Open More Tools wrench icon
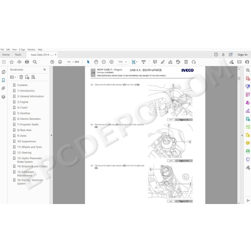This screenshot has height=251, width=251. click(x=248, y=167)
